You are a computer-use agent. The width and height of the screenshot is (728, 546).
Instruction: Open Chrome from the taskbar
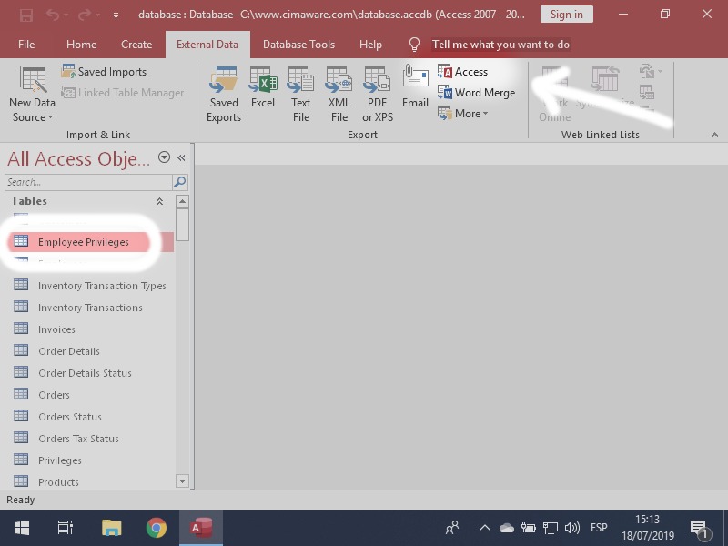click(157, 528)
